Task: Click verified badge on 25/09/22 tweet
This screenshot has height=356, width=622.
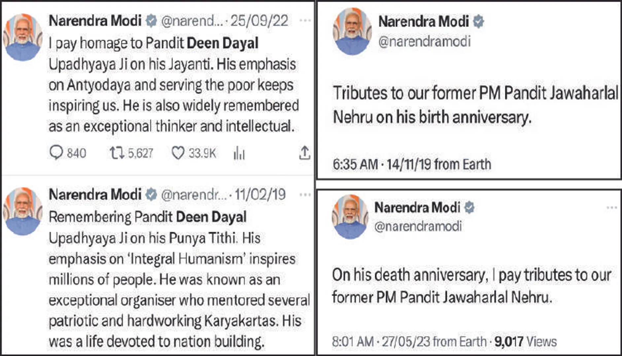Action: tap(151, 21)
